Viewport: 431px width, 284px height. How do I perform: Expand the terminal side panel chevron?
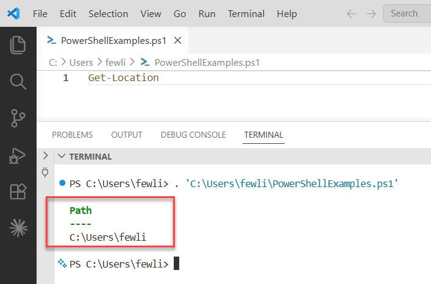(46, 156)
